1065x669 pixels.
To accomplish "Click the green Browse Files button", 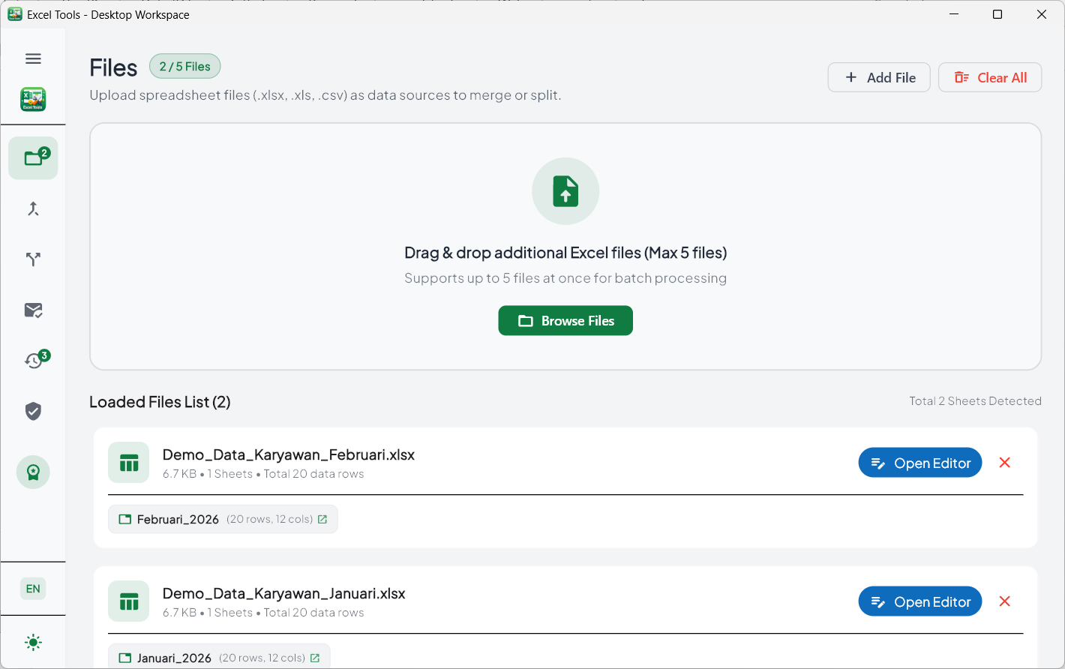I will (565, 320).
